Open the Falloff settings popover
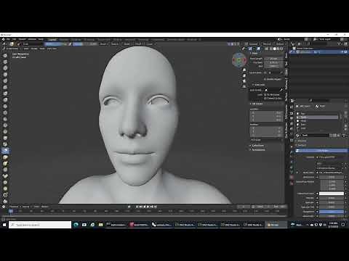This screenshot has height=261, width=349. (x=140, y=44)
